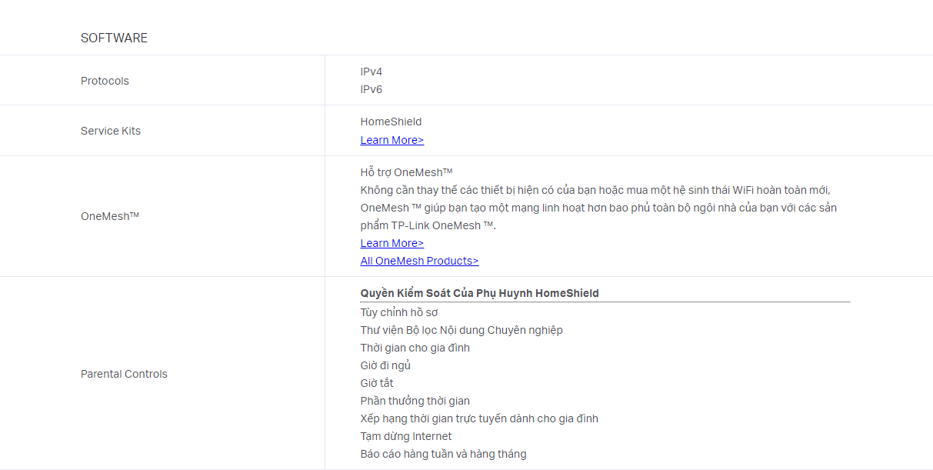
Task: Select the 'Thời gian cho gia đình' line
Action: (415, 348)
